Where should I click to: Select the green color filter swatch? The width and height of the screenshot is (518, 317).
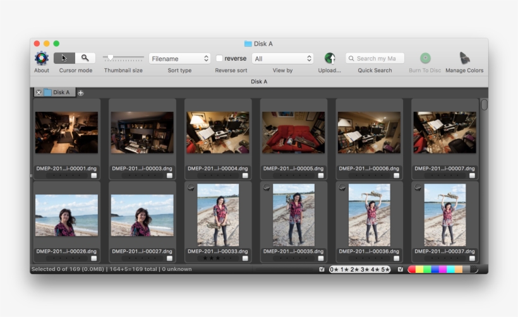tap(427, 270)
